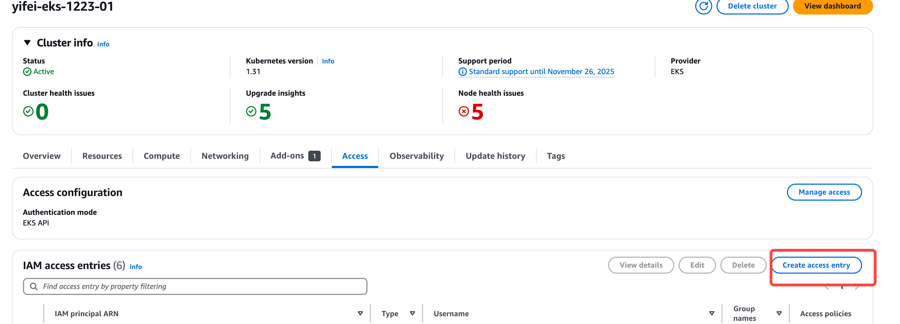Click the refresh cluster icon button
900x324 pixels.
pyautogui.click(x=703, y=6)
